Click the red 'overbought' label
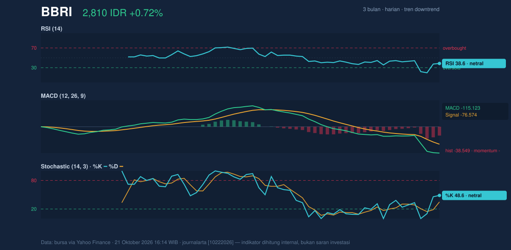 tap(454, 48)
